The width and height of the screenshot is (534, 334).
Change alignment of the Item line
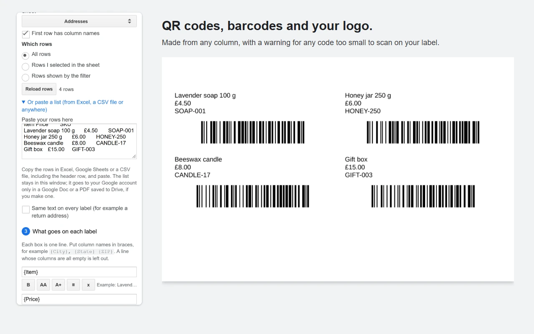point(73,285)
